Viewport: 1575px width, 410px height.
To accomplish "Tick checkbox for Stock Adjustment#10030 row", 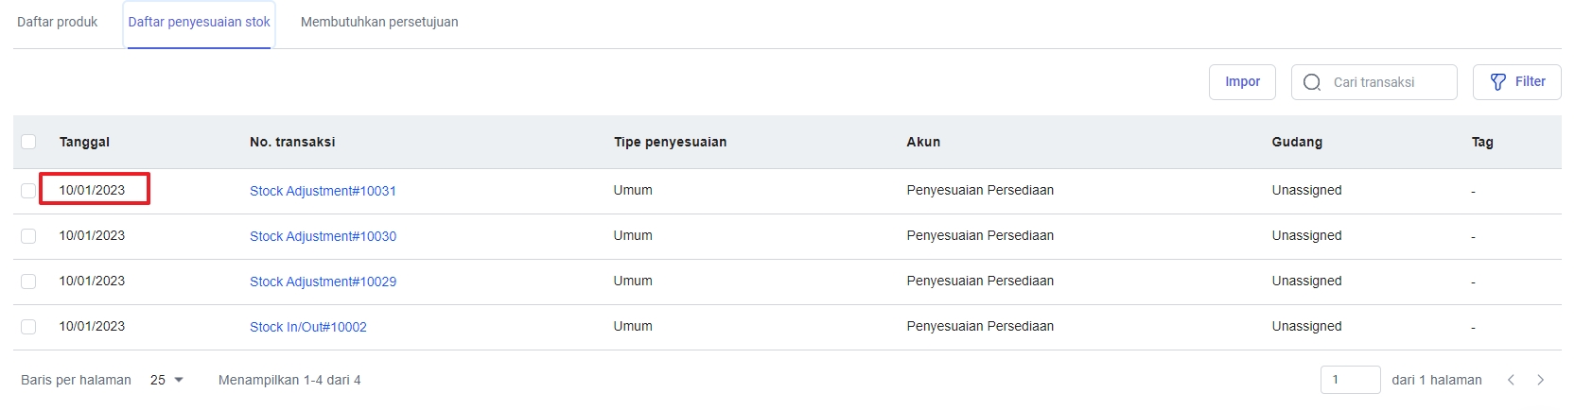I will 28,236.
